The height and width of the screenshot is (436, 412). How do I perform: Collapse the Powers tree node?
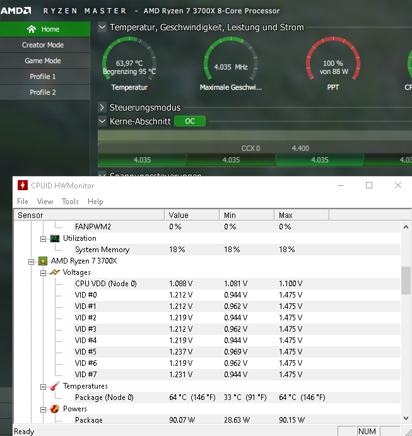pos(43,409)
